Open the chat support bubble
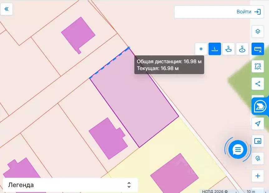The height and width of the screenshot is (193, 269). pyautogui.click(x=238, y=150)
